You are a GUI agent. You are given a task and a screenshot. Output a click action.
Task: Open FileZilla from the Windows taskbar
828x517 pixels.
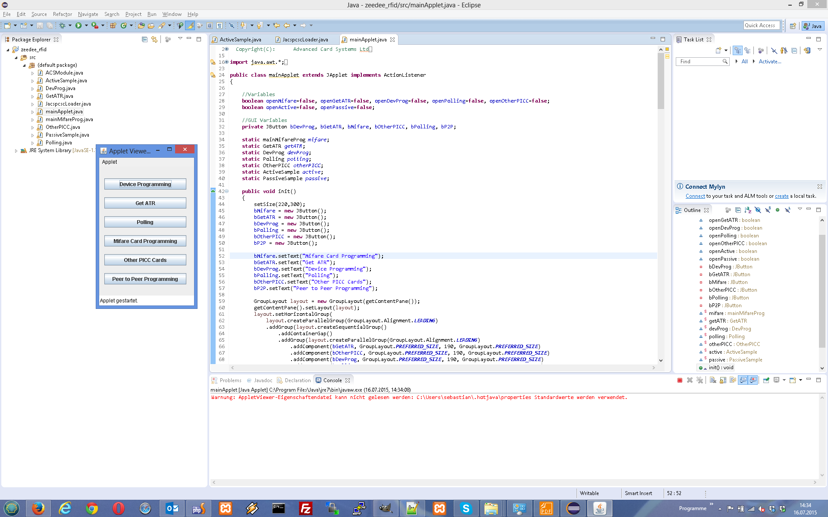pos(305,508)
